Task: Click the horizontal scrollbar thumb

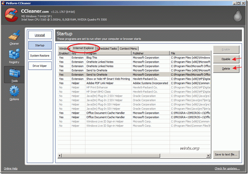Action: point(111,156)
